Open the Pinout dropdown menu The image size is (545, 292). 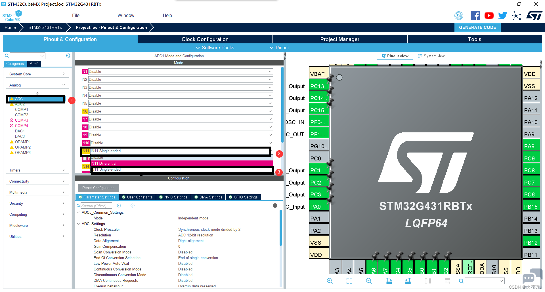pos(279,48)
